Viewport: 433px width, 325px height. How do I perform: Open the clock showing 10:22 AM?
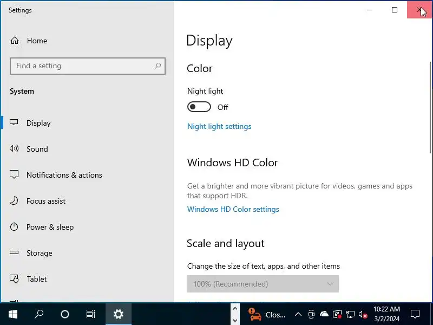(386, 314)
